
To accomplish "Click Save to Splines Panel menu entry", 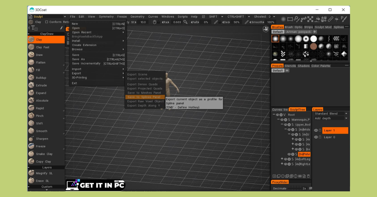I will pos(145,97).
